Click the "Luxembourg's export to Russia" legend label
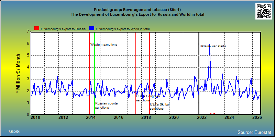Image resolution: width=275 pixels, height=137 pixels. pyautogui.click(x=63, y=29)
